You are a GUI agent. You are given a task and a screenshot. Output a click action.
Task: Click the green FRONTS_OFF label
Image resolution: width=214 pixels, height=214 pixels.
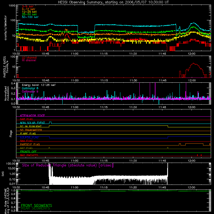pyautogui.click(x=28, y=152)
